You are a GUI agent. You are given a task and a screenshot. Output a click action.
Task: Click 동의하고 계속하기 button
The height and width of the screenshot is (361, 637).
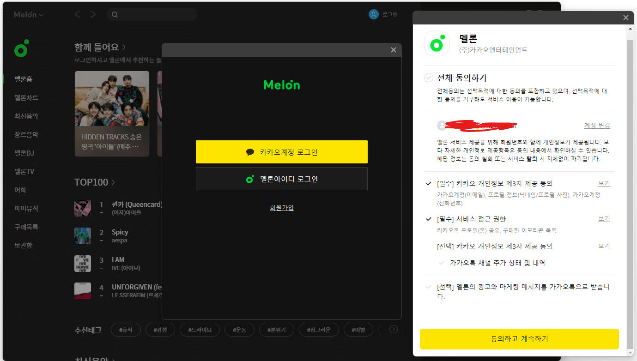tap(519, 339)
